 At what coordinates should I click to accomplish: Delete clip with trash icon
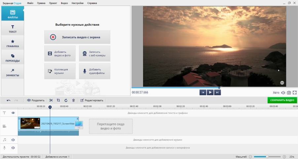[x=73, y=100]
